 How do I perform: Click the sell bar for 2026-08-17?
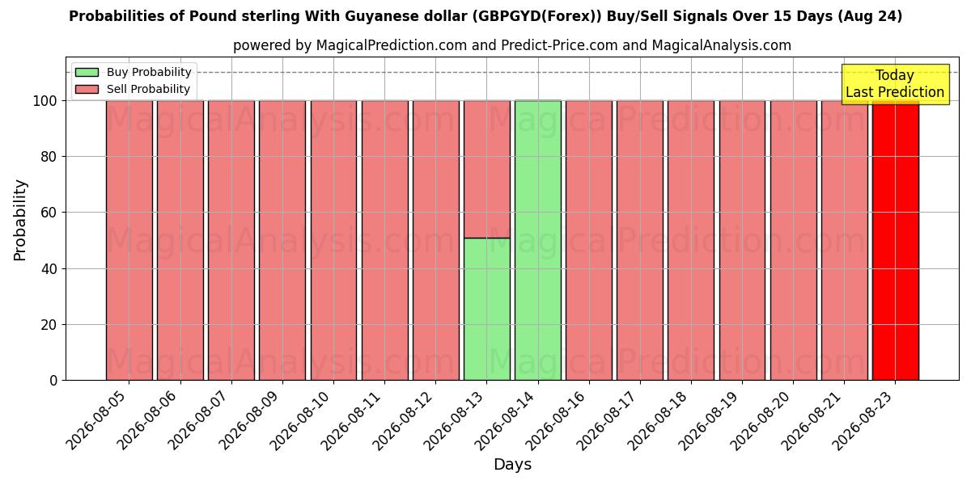pos(639,240)
